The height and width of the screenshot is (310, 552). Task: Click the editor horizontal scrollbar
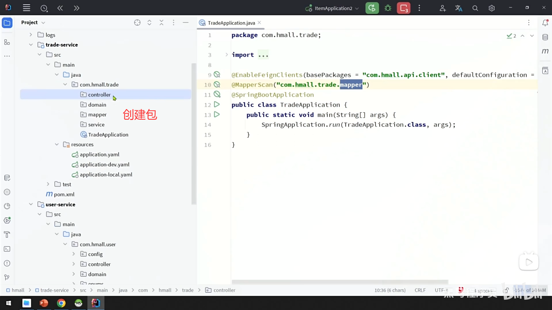click(340, 282)
